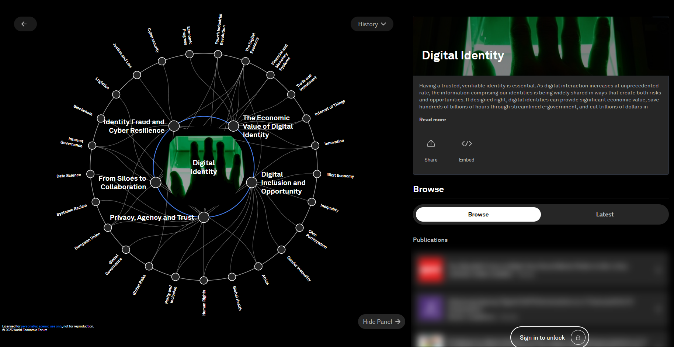Open the History dropdown
The image size is (674, 347).
372,24
